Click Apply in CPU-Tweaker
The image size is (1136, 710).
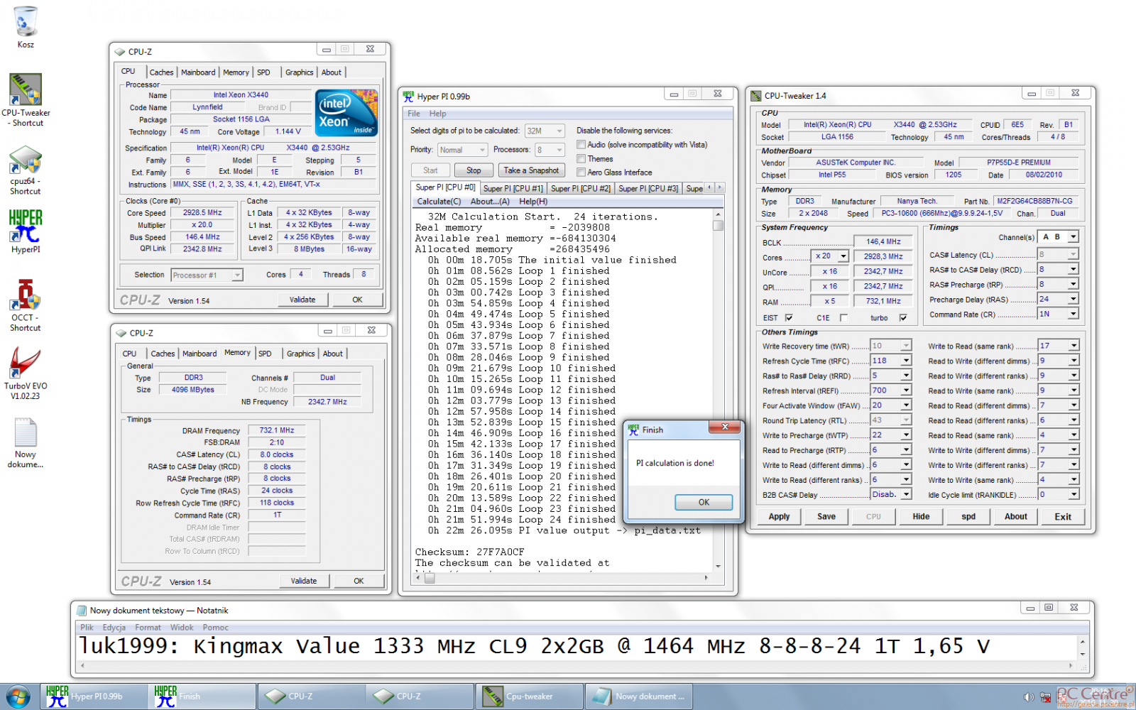779,517
